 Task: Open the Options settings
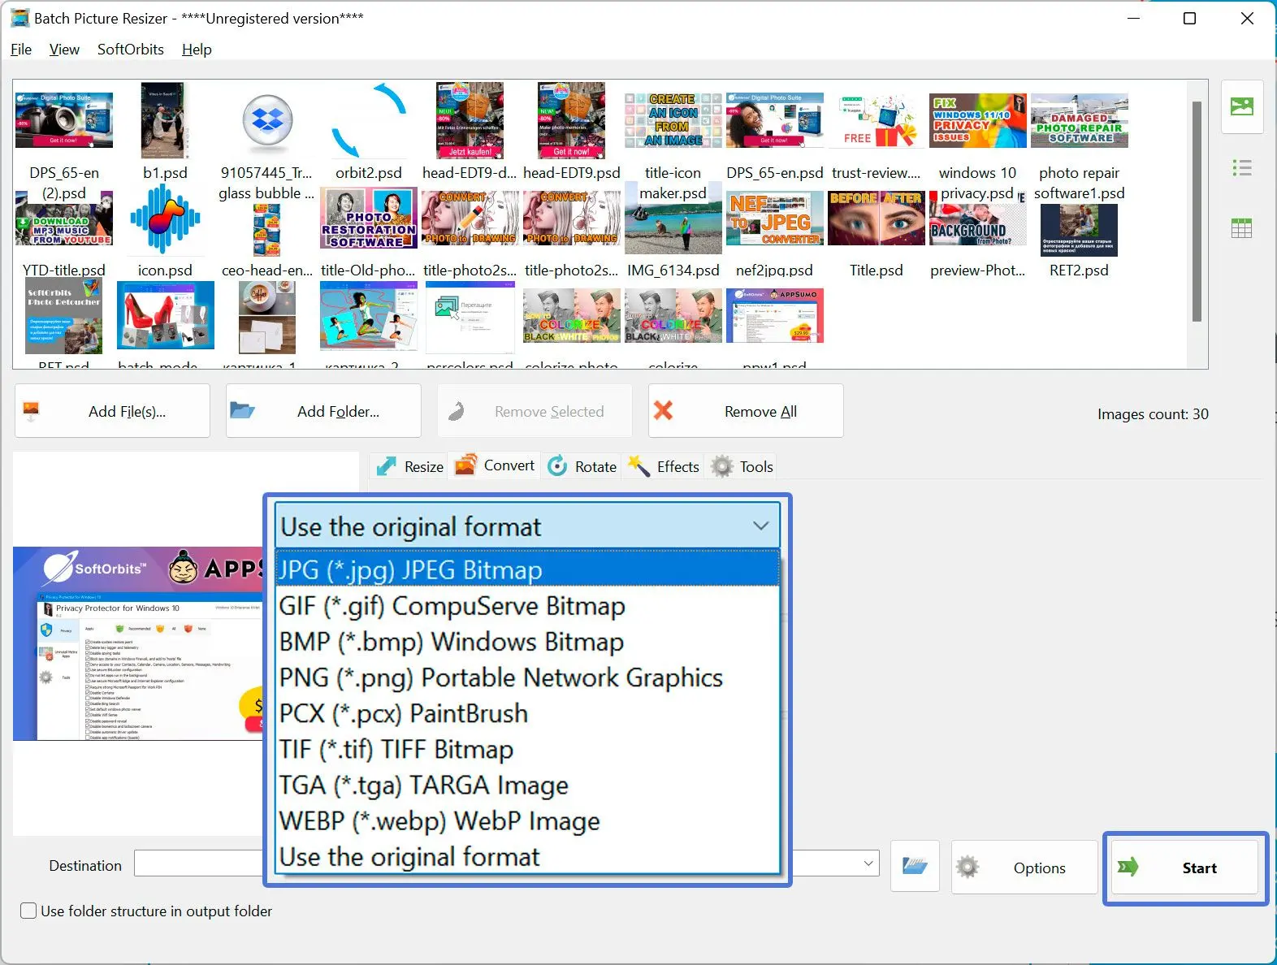click(x=1024, y=868)
